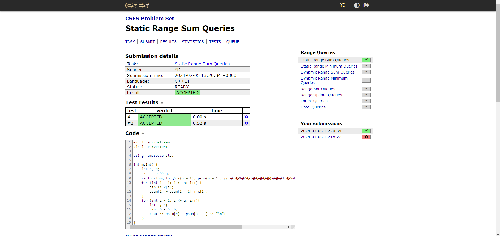Image resolution: width=500 pixels, height=236 pixels.
Task: Click status dash icon beside Hotel Queries
Action: tap(366, 107)
